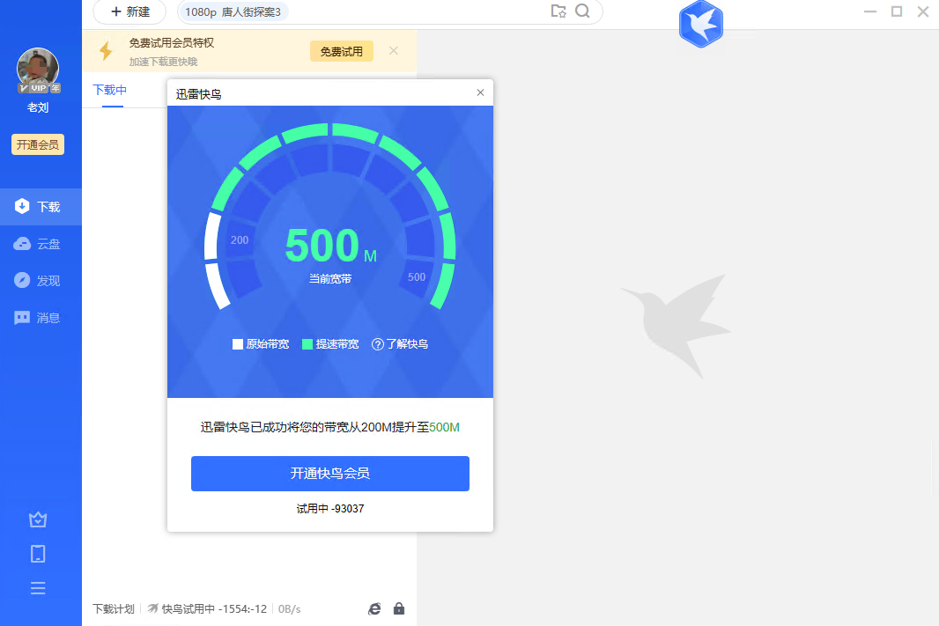Click 下载计划 in the status bar
This screenshot has height=626, width=939.
pos(114,609)
